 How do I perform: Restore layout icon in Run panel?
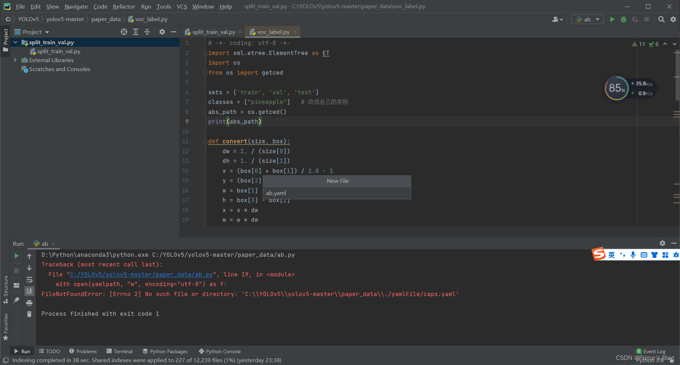(16, 285)
